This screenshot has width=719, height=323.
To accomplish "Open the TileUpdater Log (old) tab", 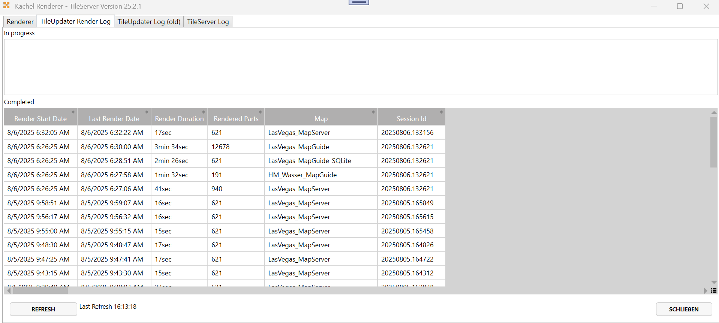I will point(149,22).
